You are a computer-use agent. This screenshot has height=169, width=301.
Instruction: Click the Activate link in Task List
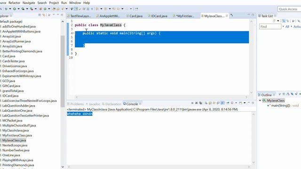[297, 27]
